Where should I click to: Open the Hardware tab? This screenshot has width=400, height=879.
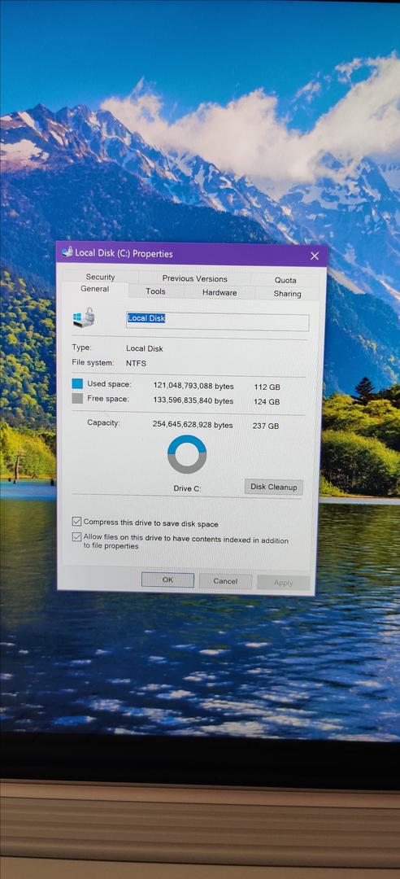point(220,292)
